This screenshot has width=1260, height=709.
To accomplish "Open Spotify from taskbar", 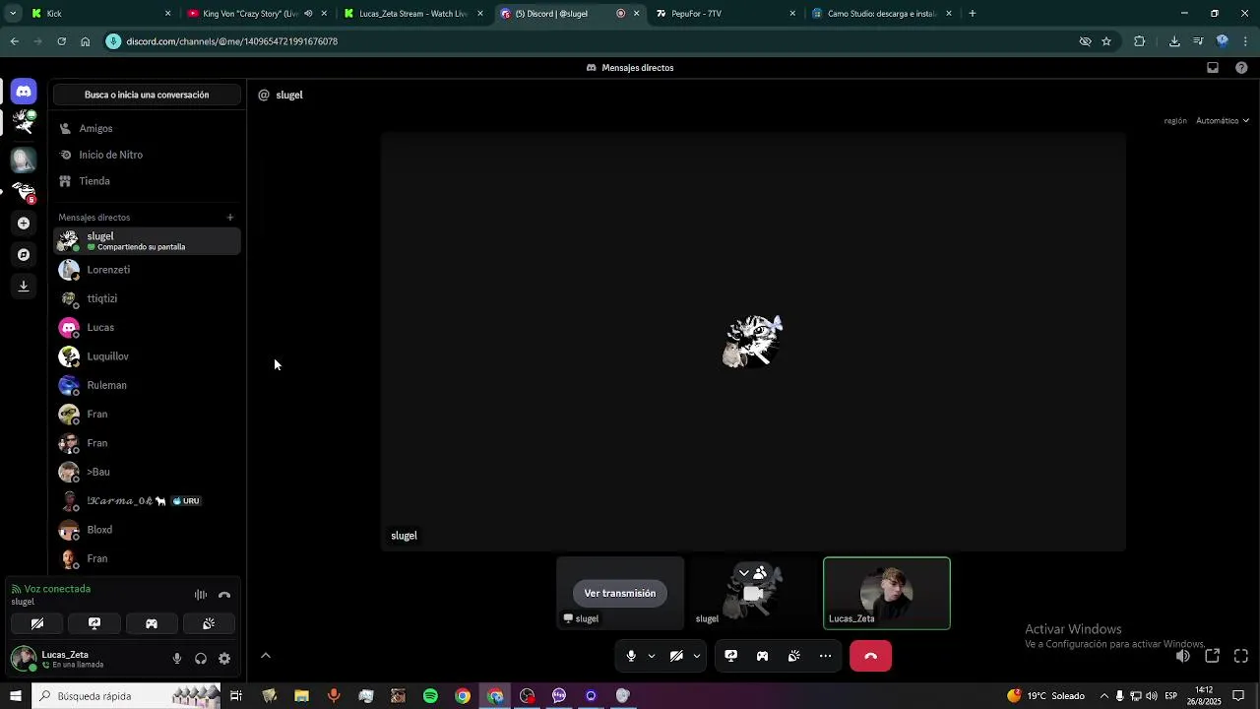I will [430, 696].
